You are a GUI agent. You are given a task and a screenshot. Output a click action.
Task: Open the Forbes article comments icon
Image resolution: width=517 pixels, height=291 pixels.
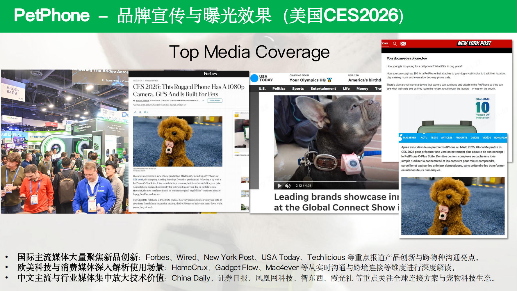(145, 112)
